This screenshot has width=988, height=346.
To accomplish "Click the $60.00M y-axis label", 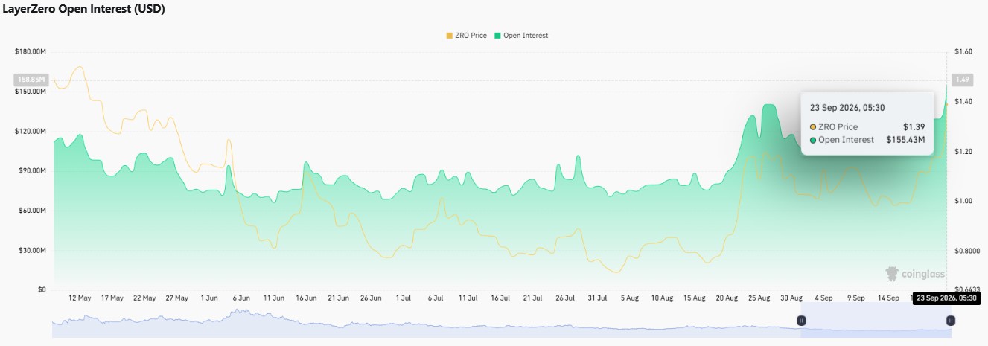I will [34, 211].
